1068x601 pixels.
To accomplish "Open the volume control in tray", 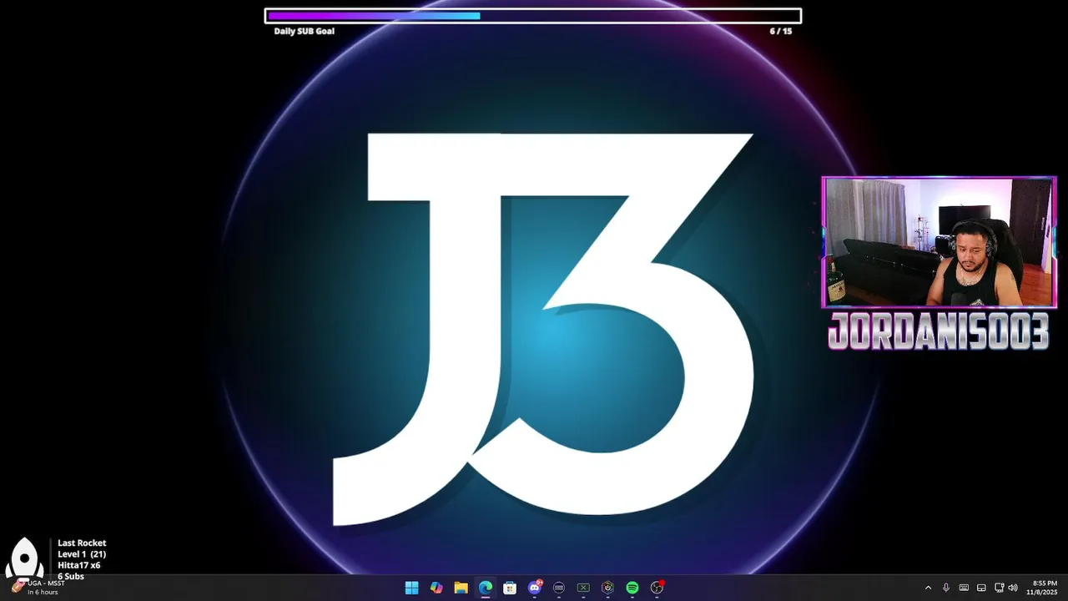I will pyautogui.click(x=1013, y=588).
